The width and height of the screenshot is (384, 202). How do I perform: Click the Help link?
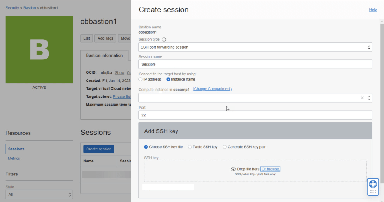click(373, 10)
